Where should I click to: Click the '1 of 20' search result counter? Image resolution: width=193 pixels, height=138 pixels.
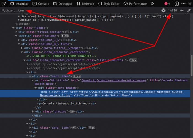[172, 10]
